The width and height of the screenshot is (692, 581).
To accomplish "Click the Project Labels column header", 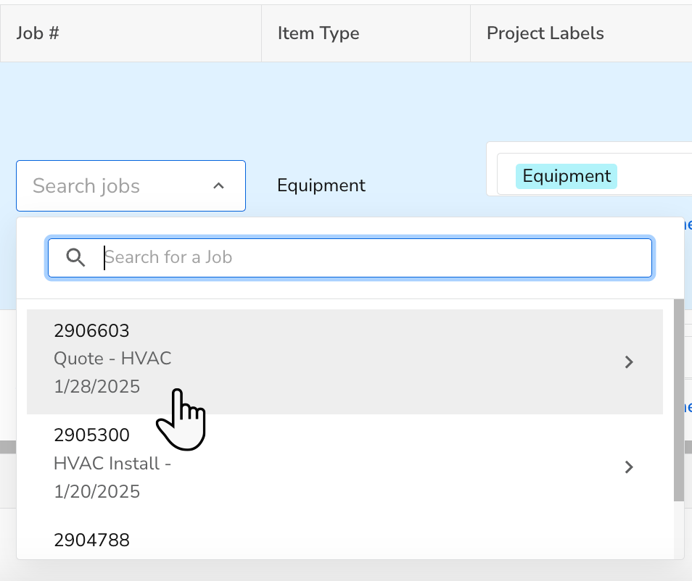I will (x=545, y=33).
